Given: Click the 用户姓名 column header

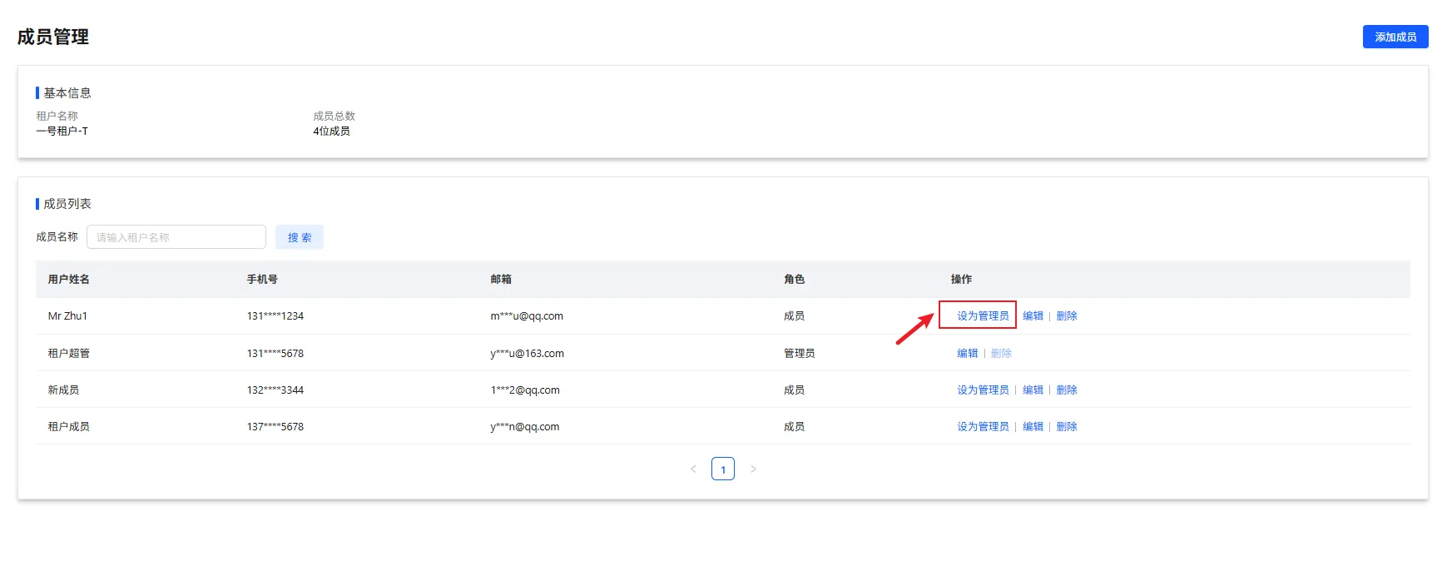Looking at the screenshot, I should (69, 280).
